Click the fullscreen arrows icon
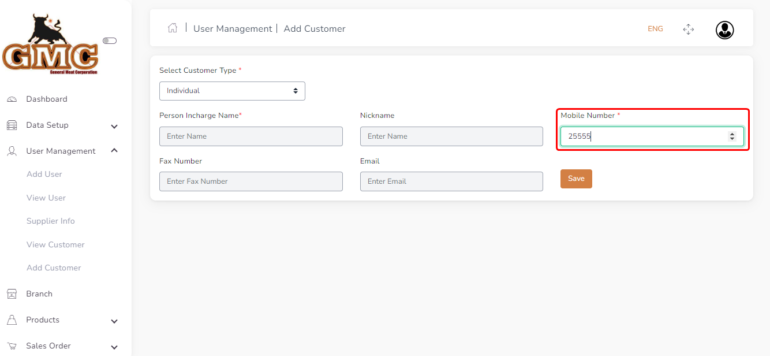 tap(688, 29)
